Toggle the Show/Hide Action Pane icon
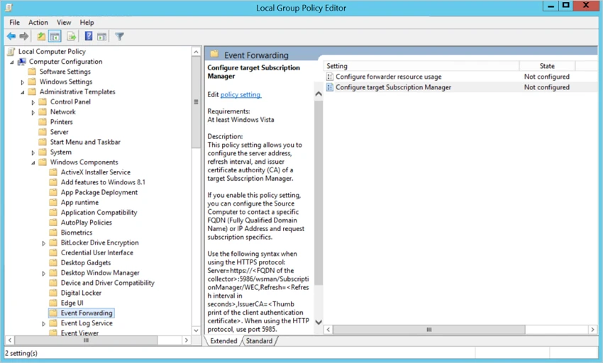 [x=102, y=36]
